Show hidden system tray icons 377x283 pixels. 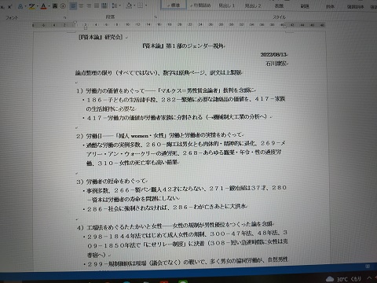pos(369,278)
